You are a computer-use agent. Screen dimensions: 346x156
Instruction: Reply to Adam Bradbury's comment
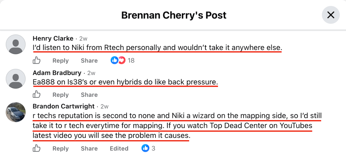coord(61,95)
